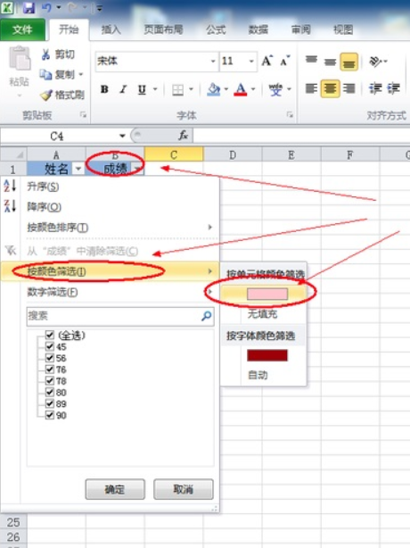Select center text alignment icon
Screen dimensions: 410x548
(x=330, y=88)
